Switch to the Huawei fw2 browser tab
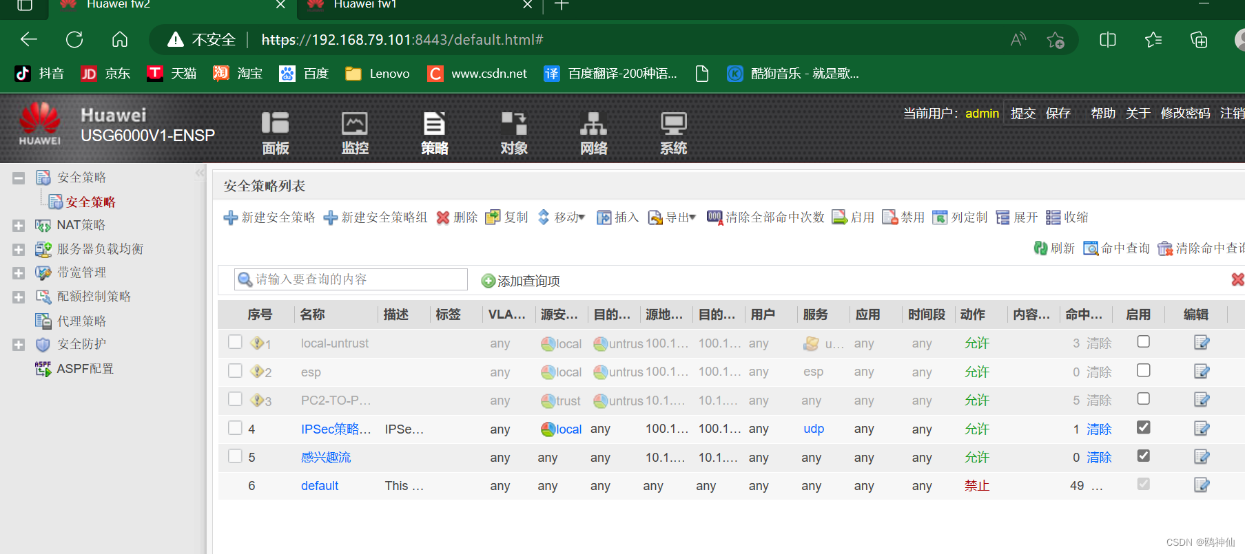 119,5
